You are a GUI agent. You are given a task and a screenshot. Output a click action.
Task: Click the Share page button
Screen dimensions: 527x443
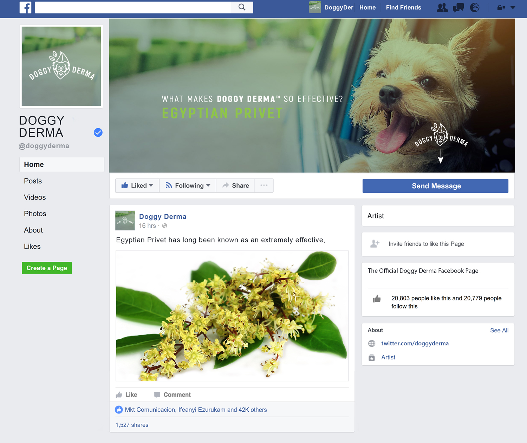click(235, 185)
